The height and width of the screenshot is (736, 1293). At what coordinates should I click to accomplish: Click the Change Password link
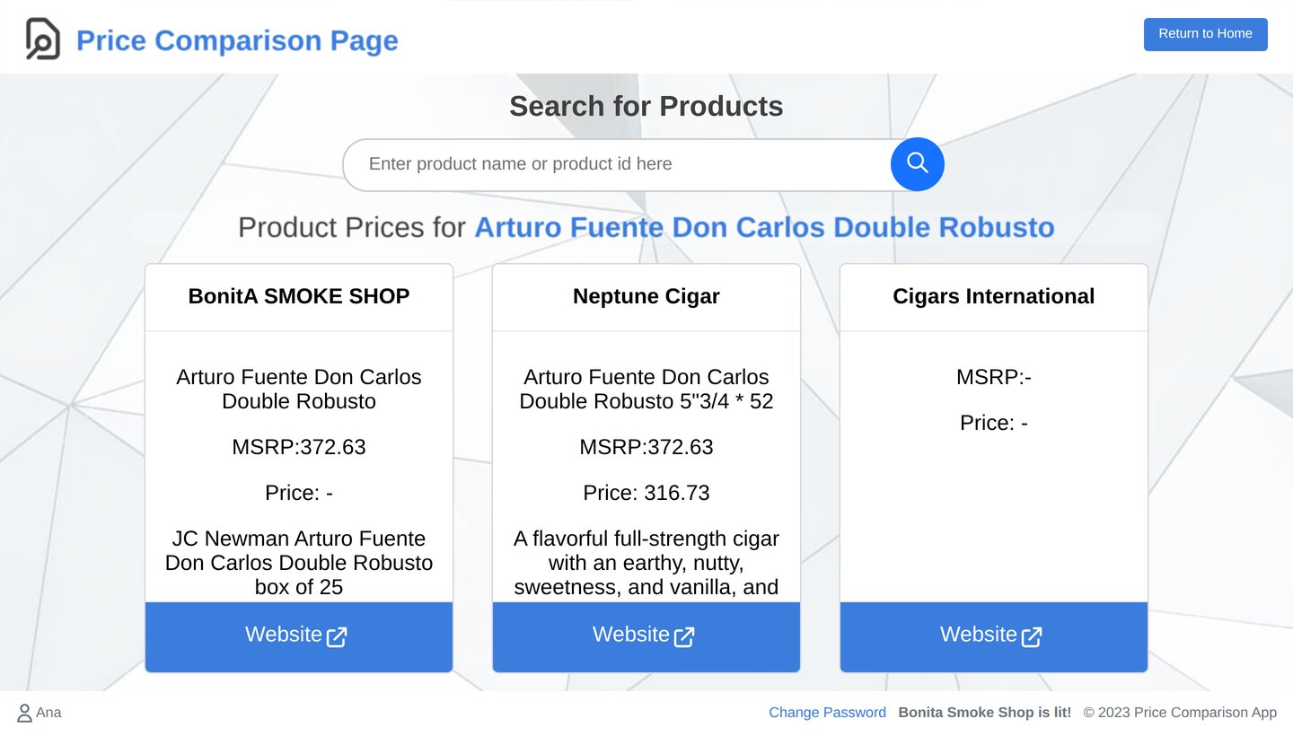(x=827, y=713)
